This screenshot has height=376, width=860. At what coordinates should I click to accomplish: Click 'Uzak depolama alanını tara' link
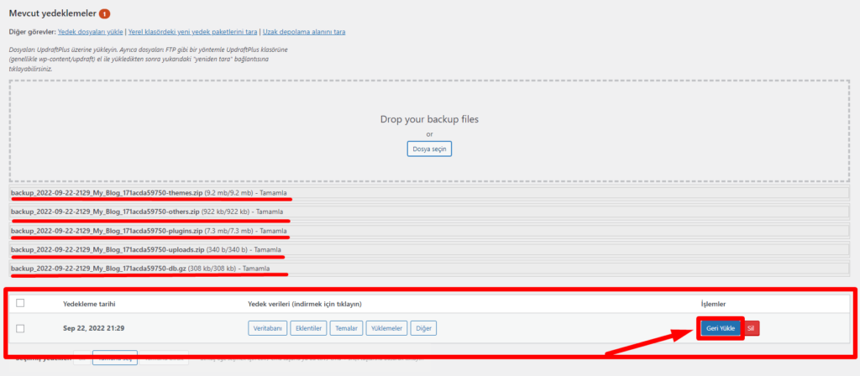tap(304, 32)
